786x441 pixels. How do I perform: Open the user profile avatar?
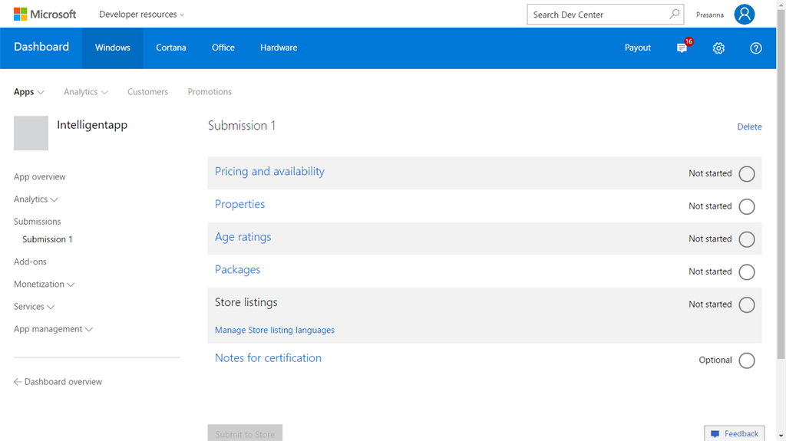[744, 15]
